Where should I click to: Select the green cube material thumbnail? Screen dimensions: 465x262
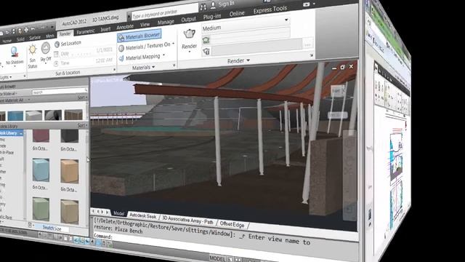(x=41, y=210)
